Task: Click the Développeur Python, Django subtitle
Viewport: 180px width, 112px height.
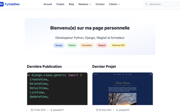Action: click(90, 38)
